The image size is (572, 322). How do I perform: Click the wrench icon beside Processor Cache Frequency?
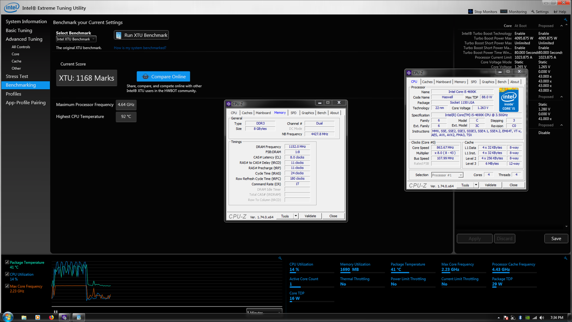tap(565, 258)
